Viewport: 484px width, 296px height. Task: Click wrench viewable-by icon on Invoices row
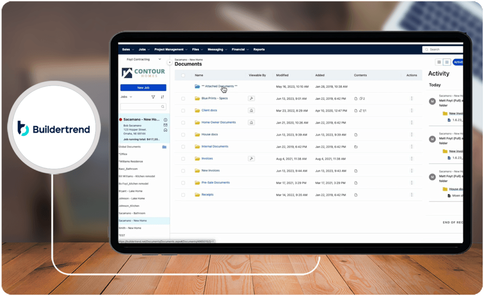pos(251,159)
